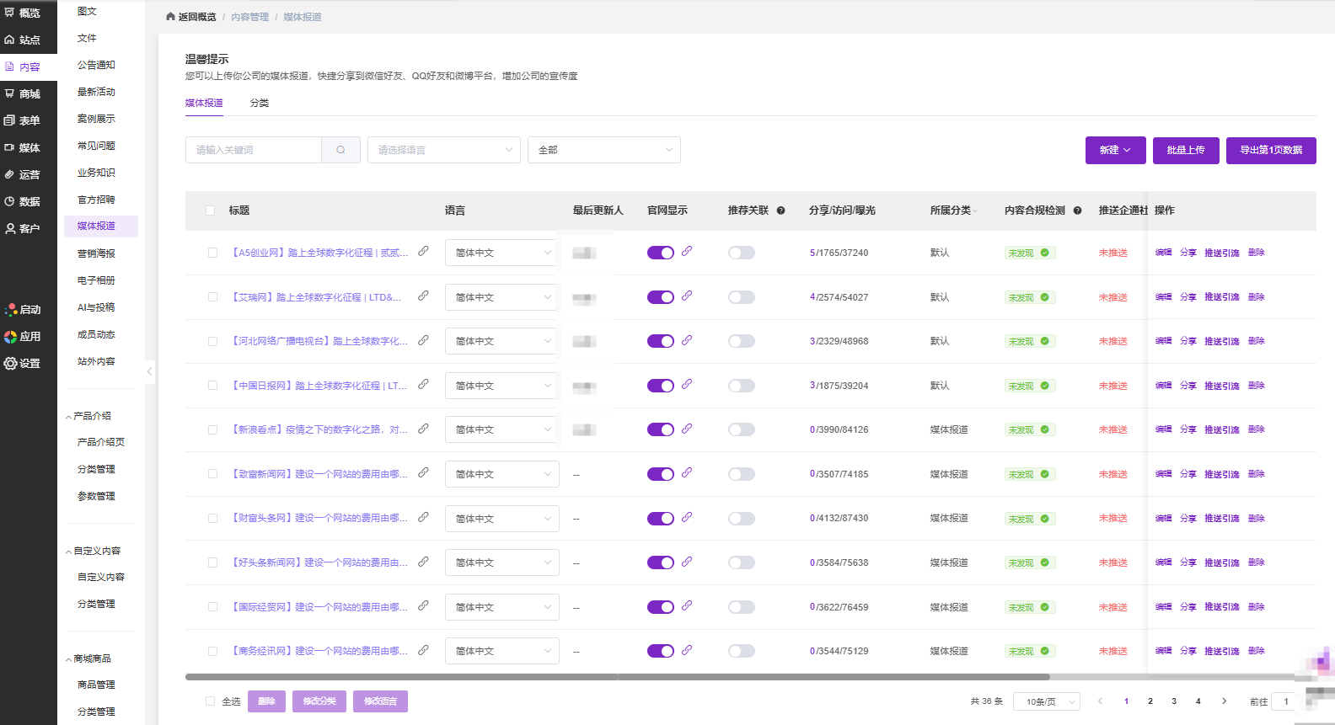
Task: Open the 请选择语言 language dropdown
Action: (x=443, y=150)
